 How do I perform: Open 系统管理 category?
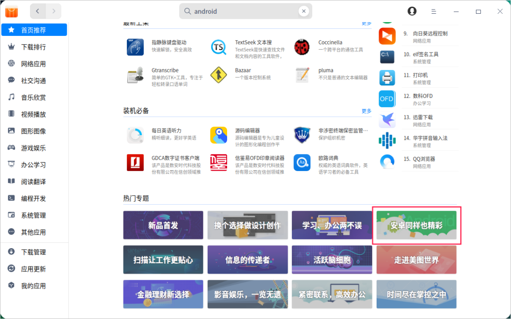coord(34,216)
